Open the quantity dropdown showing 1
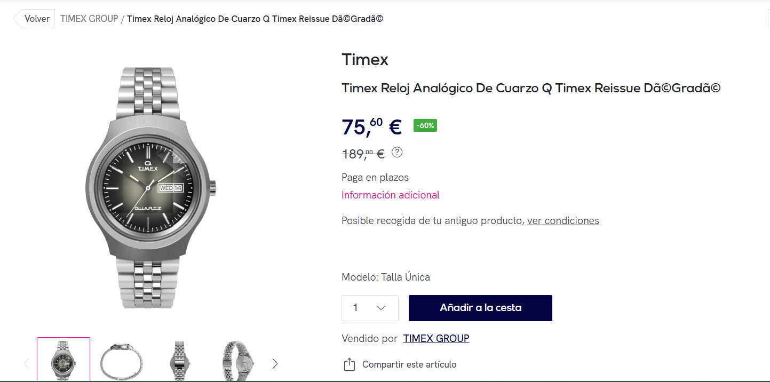 [370, 308]
